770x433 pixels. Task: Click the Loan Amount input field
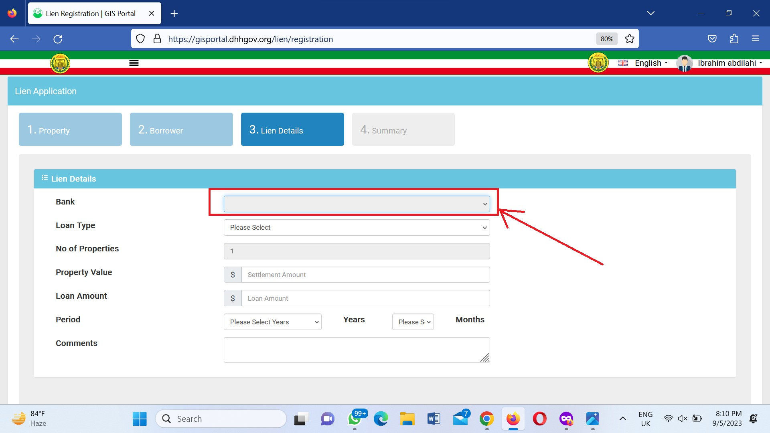pyautogui.click(x=365, y=298)
